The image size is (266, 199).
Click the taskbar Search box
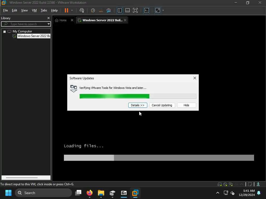(x=43, y=193)
